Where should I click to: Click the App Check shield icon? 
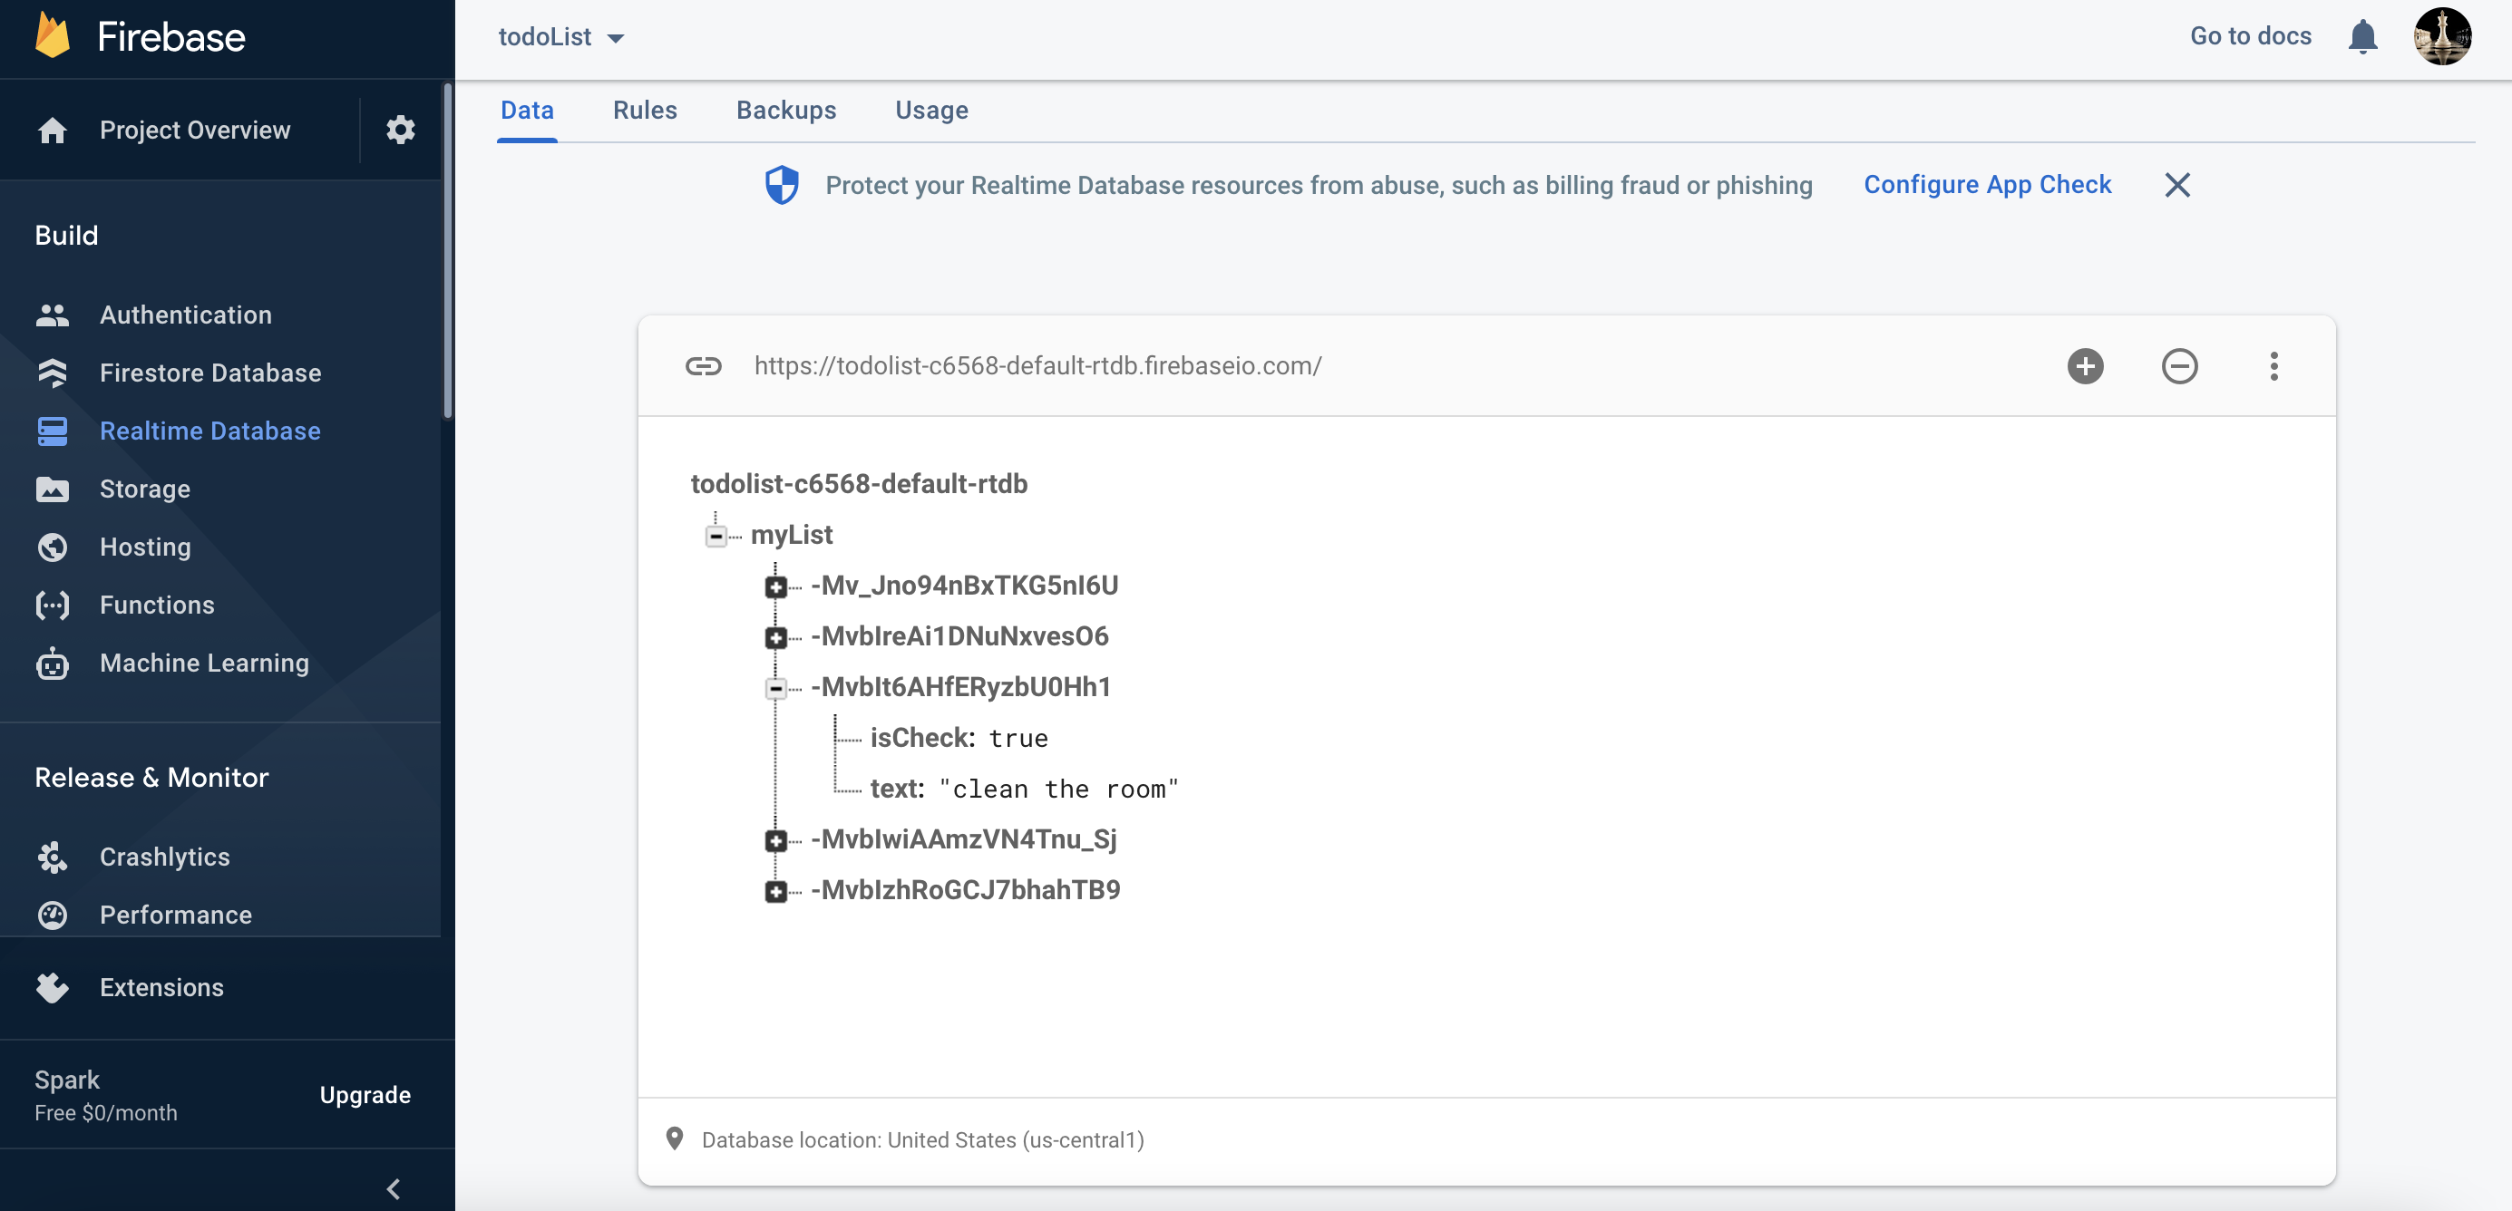pyautogui.click(x=781, y=184)
